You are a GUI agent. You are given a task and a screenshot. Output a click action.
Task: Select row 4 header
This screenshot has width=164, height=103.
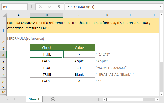coord(3,54)
